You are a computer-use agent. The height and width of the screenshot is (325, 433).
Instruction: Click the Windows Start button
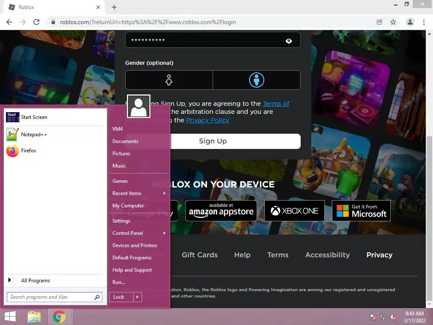tap(10, 317)
